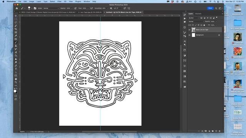246x138 pixels.
Task: Select the Lasso tool
Action: point(16,23)
